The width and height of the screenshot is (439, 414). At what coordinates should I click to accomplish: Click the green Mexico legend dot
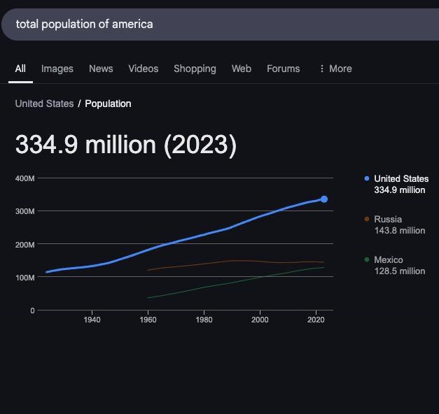(367, 260)
